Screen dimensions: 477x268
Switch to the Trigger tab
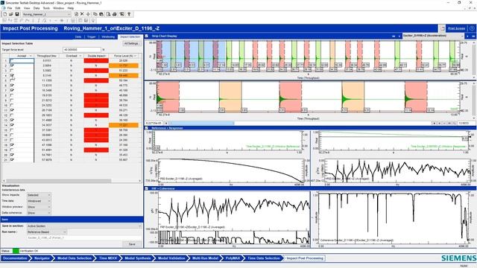click(x=91, y=36)
